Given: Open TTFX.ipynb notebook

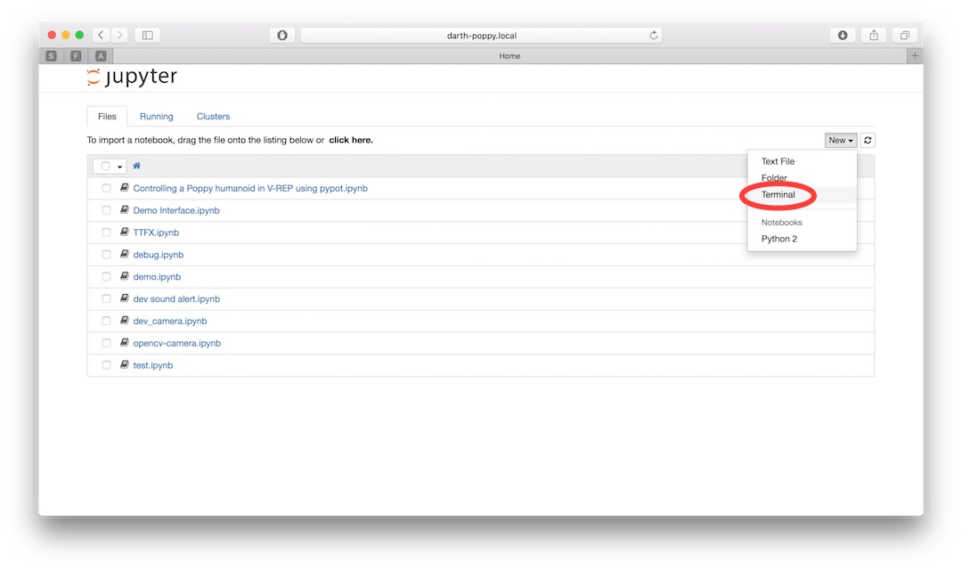Looking at the screenshot, I should 156,232.
